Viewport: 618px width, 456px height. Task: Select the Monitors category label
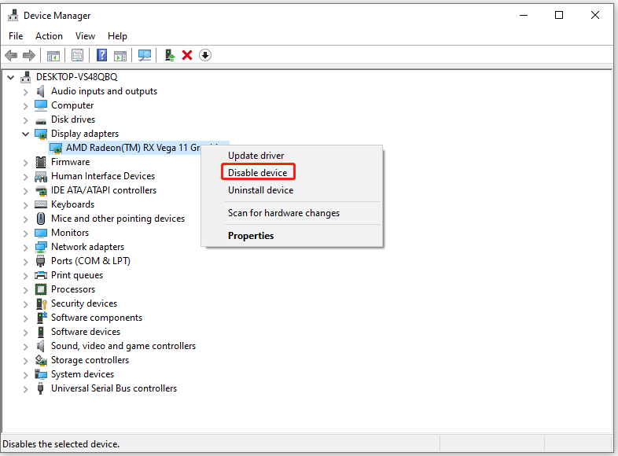[70, 233]
